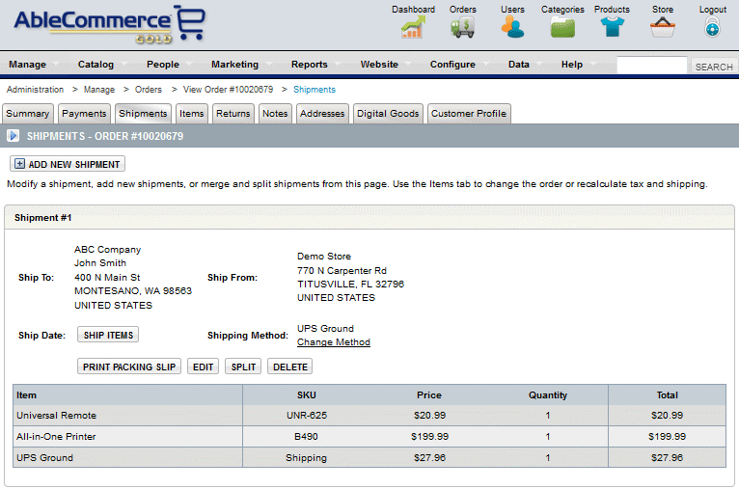This screenshot has height=489, width=739.
Task: Click the Orders truck icon
Action: pos(462,27)
